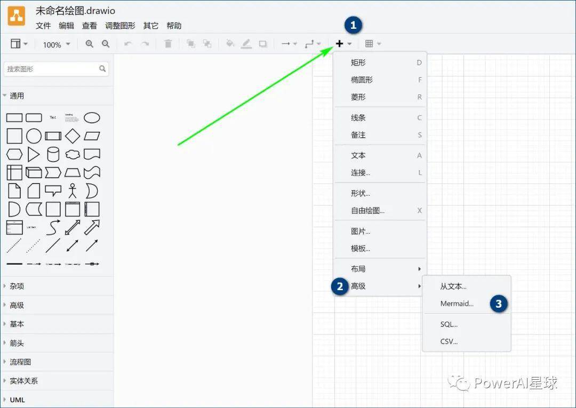
Task: Expand the 高级 shapes section in sidebar
Action: pyautogui.click(x=57, y=305)
